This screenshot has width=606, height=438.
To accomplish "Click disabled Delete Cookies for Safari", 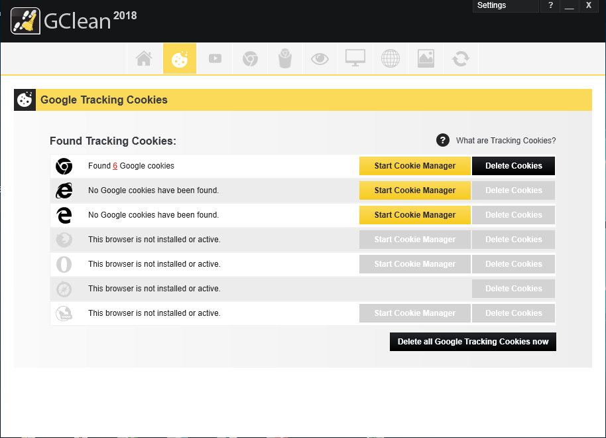I will tap(514, 289).
